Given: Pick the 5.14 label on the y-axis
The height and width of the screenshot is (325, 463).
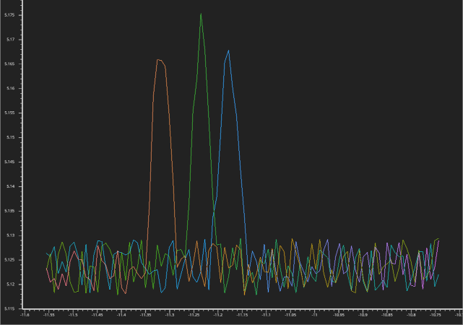Looking at the screenshot, I should (11, 186).
